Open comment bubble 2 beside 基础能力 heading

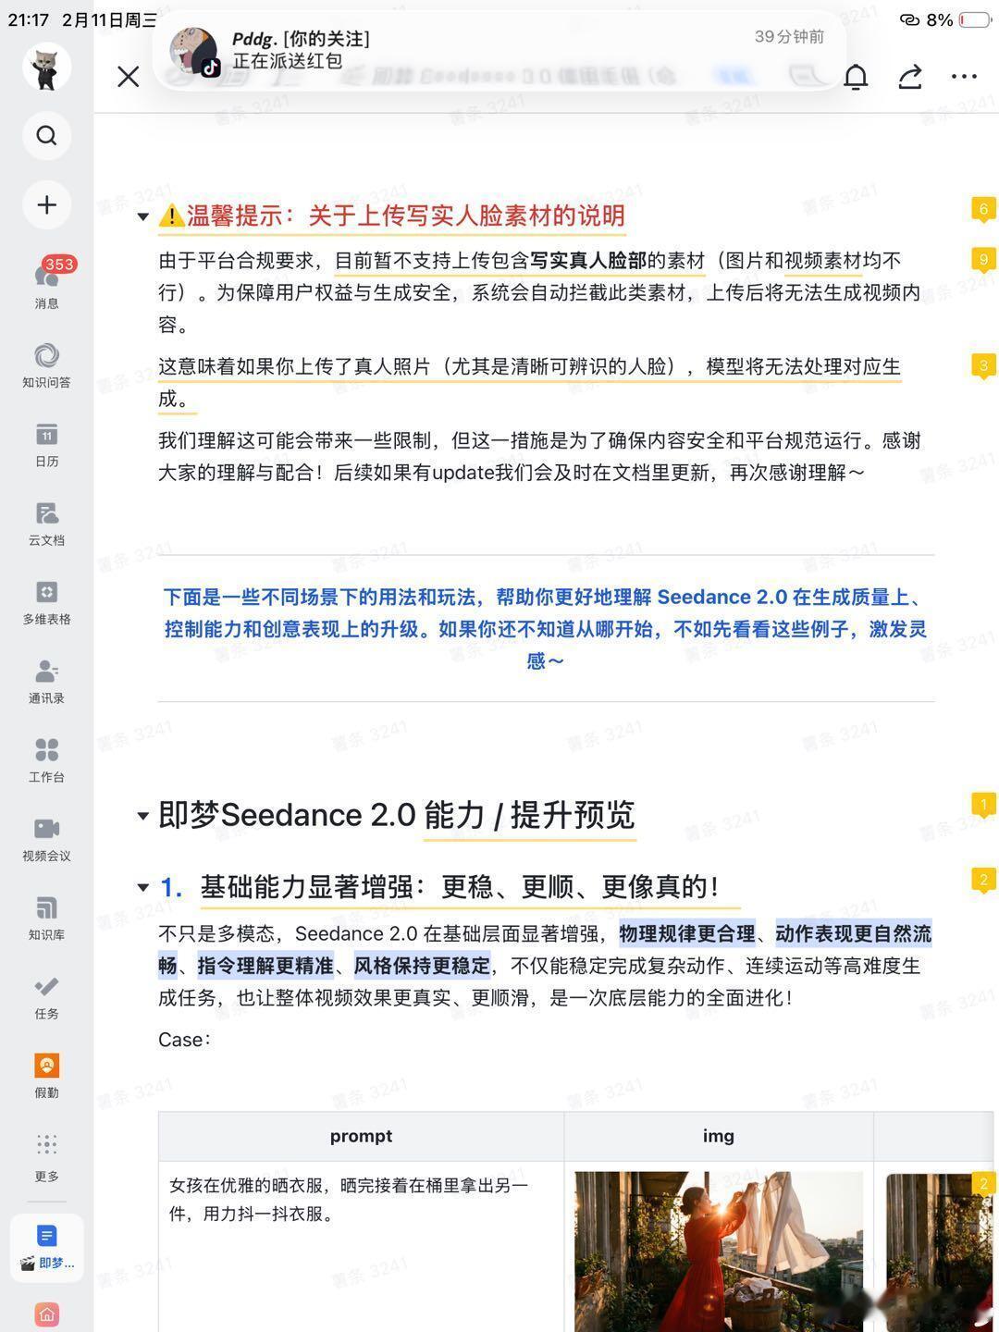[983, 881]
